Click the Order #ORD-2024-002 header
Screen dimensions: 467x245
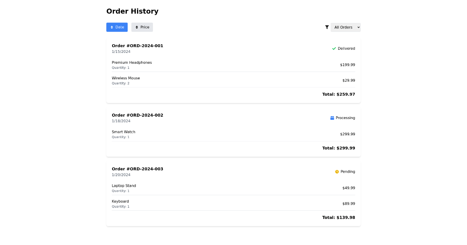click(x=137, y=115)
